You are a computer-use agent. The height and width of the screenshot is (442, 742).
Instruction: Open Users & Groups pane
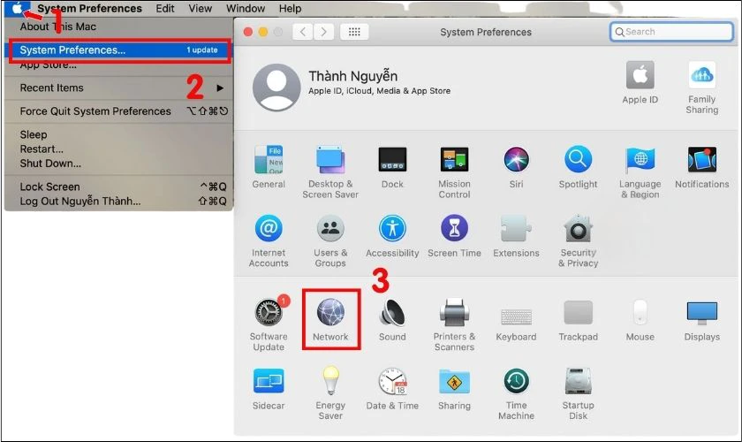(330, 240)
